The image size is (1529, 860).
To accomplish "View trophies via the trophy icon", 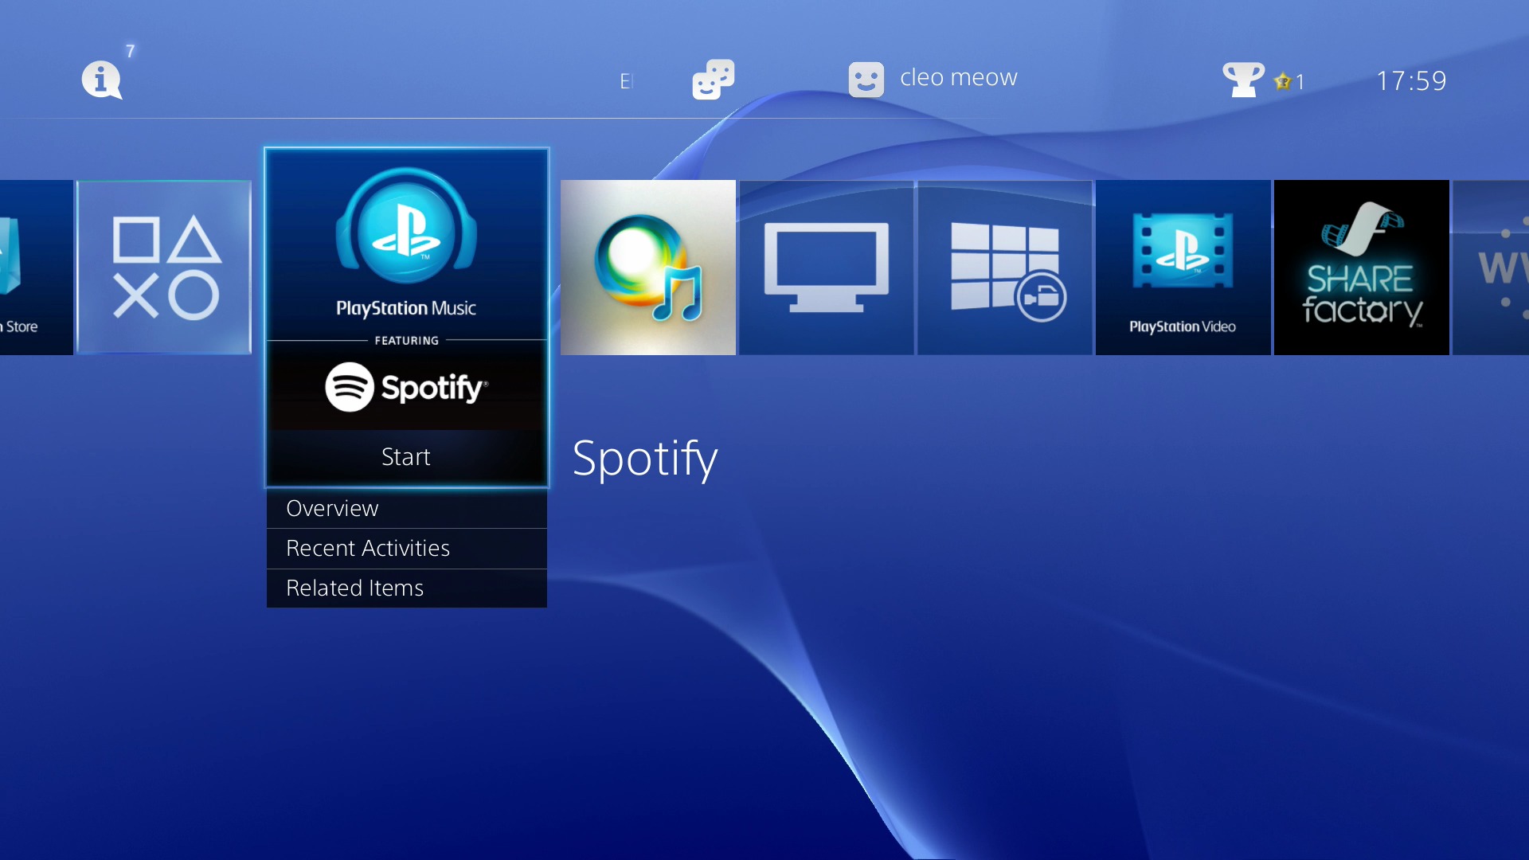I will [1243, 79].
